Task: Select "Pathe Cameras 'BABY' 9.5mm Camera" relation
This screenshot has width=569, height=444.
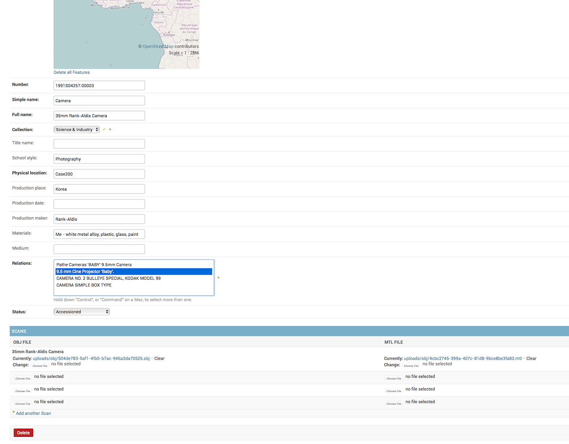Action: (94, 265)
